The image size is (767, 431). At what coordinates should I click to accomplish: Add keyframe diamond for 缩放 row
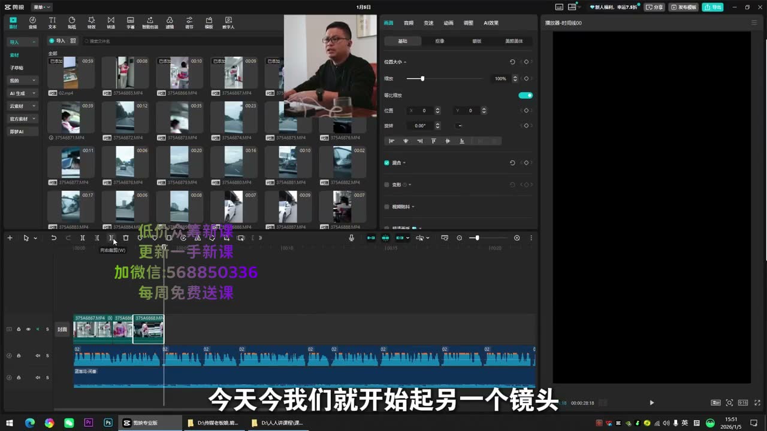pyautogui.click(x=526, y=78)
